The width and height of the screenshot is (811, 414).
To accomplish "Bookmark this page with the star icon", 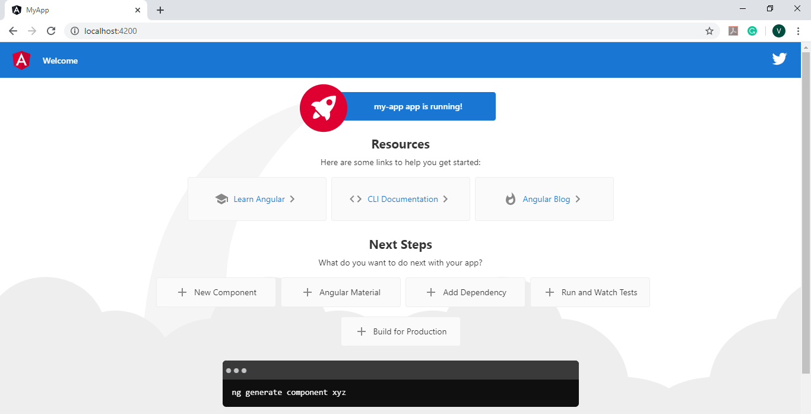I will 709,31.
